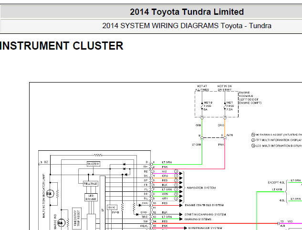Click the 'PNK' wire label below connector AJ10
The image size is (302, 230).
point(221,145)
